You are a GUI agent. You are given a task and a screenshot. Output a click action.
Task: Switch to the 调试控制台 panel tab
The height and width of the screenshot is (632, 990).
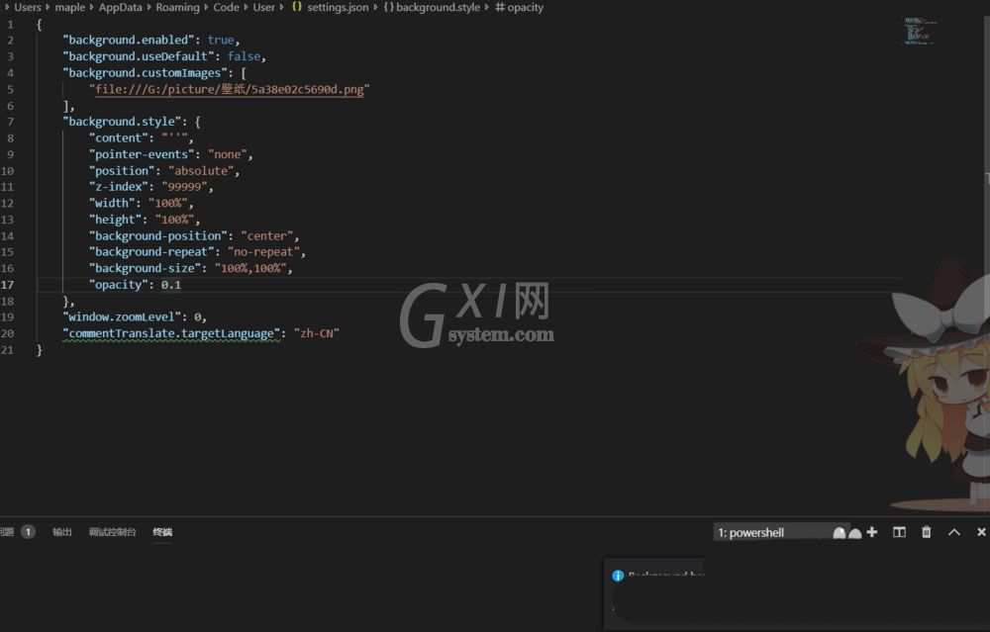pos(113,532)
